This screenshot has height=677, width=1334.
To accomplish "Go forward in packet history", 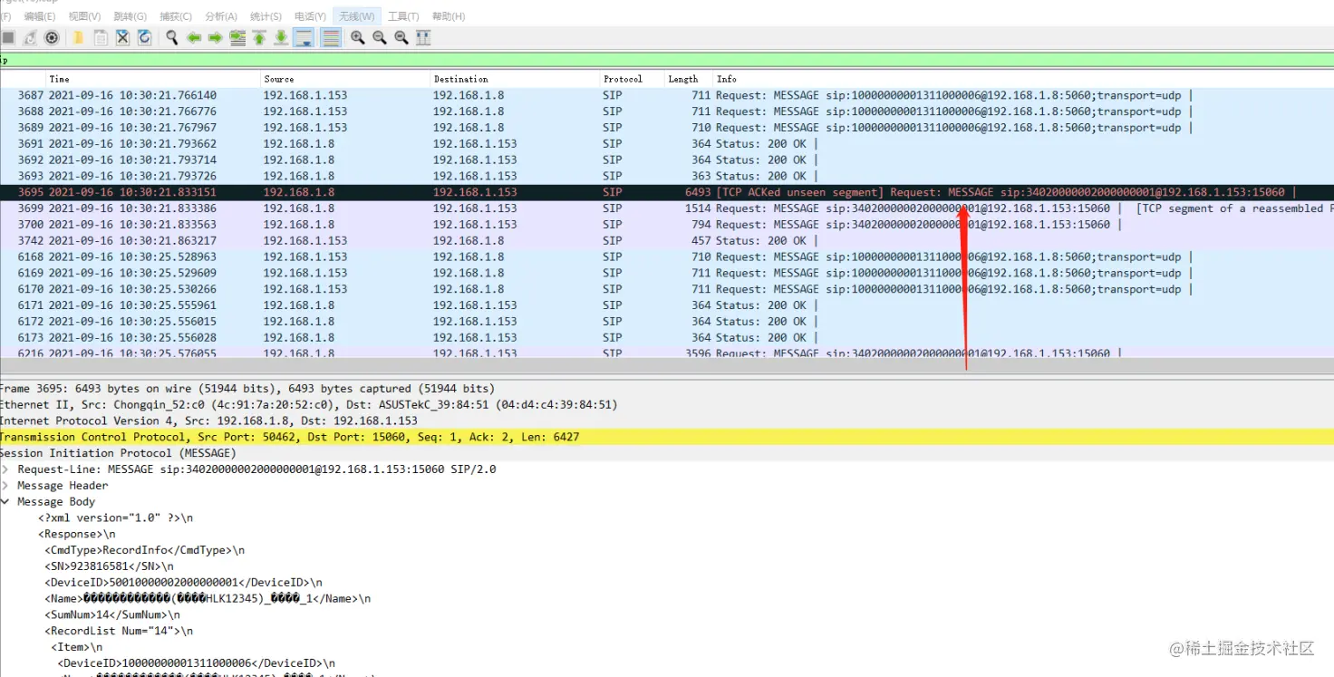I will [216, 38].
